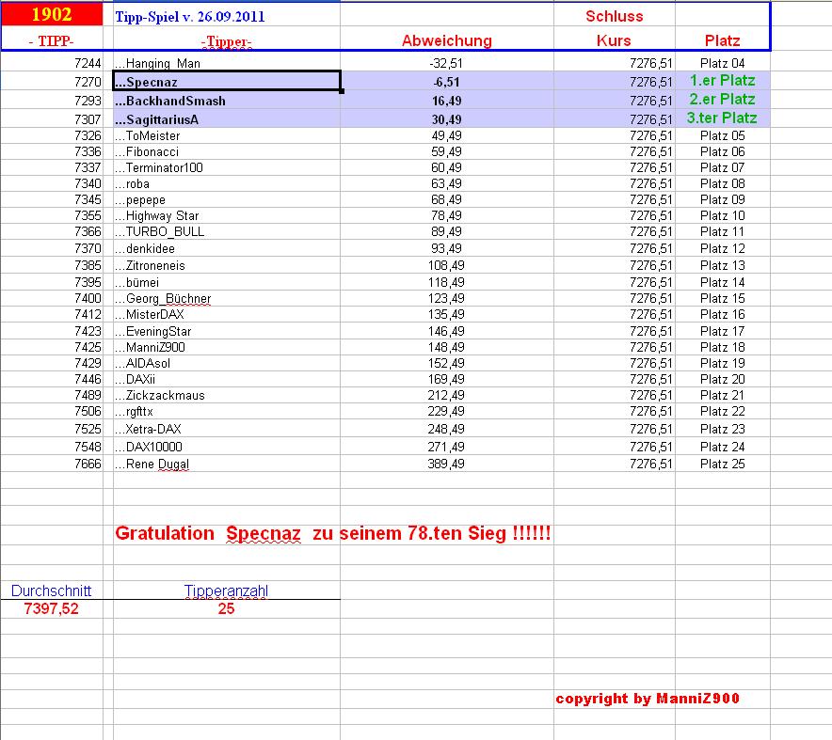Select the green 1.er Platz cell
Image resolution: width=832 pixels, height=740 pixels.
(x=722, y=81)
